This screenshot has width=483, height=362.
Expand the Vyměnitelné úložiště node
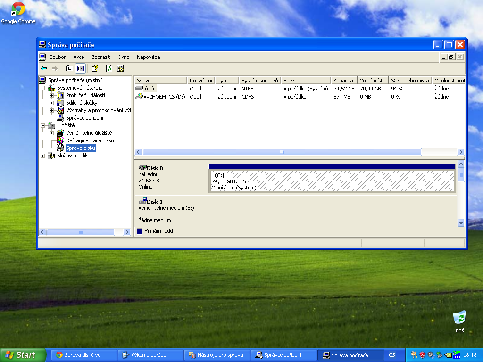click(x=52, y=133)
